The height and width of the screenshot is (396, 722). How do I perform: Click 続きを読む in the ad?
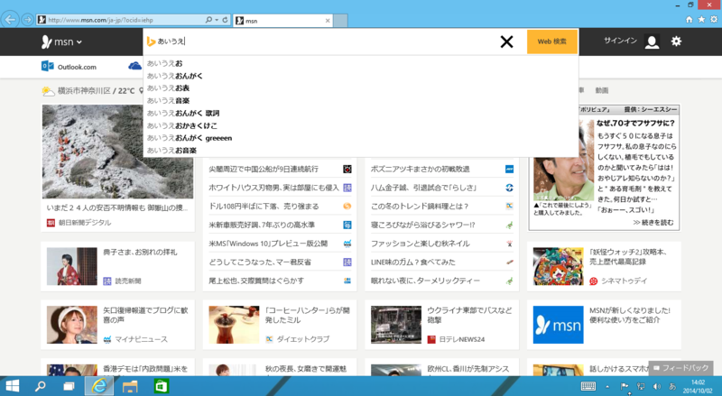[653, 223]
